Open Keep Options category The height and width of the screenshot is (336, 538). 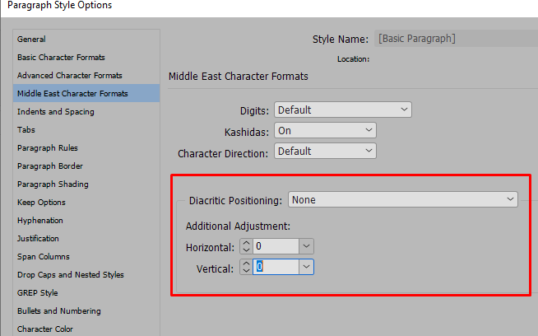pyautogui.click(x=86, y=203)
